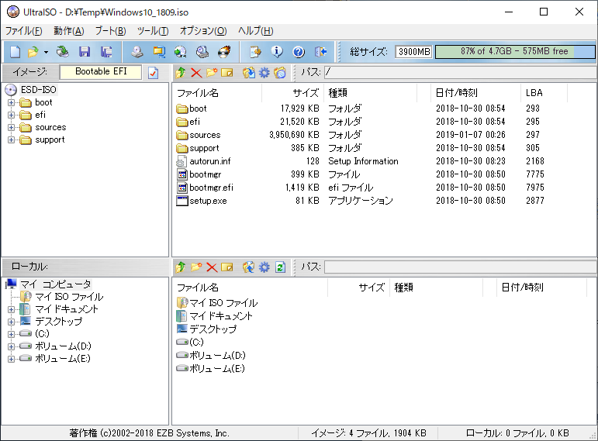Viewport: 598px width, 441px height.
Task: Click the Mount to virtual drive icon
Action: [202, 51]
